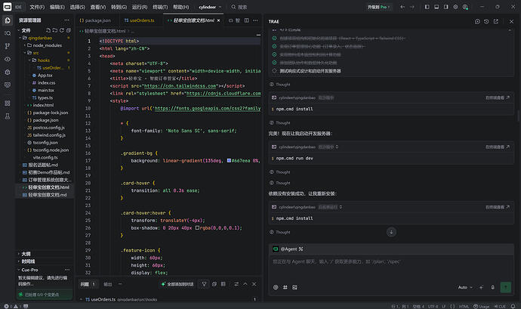Screen dimensions: 521x309
Task: Start a new chat in TRAE panel
Action: (477, 21)
